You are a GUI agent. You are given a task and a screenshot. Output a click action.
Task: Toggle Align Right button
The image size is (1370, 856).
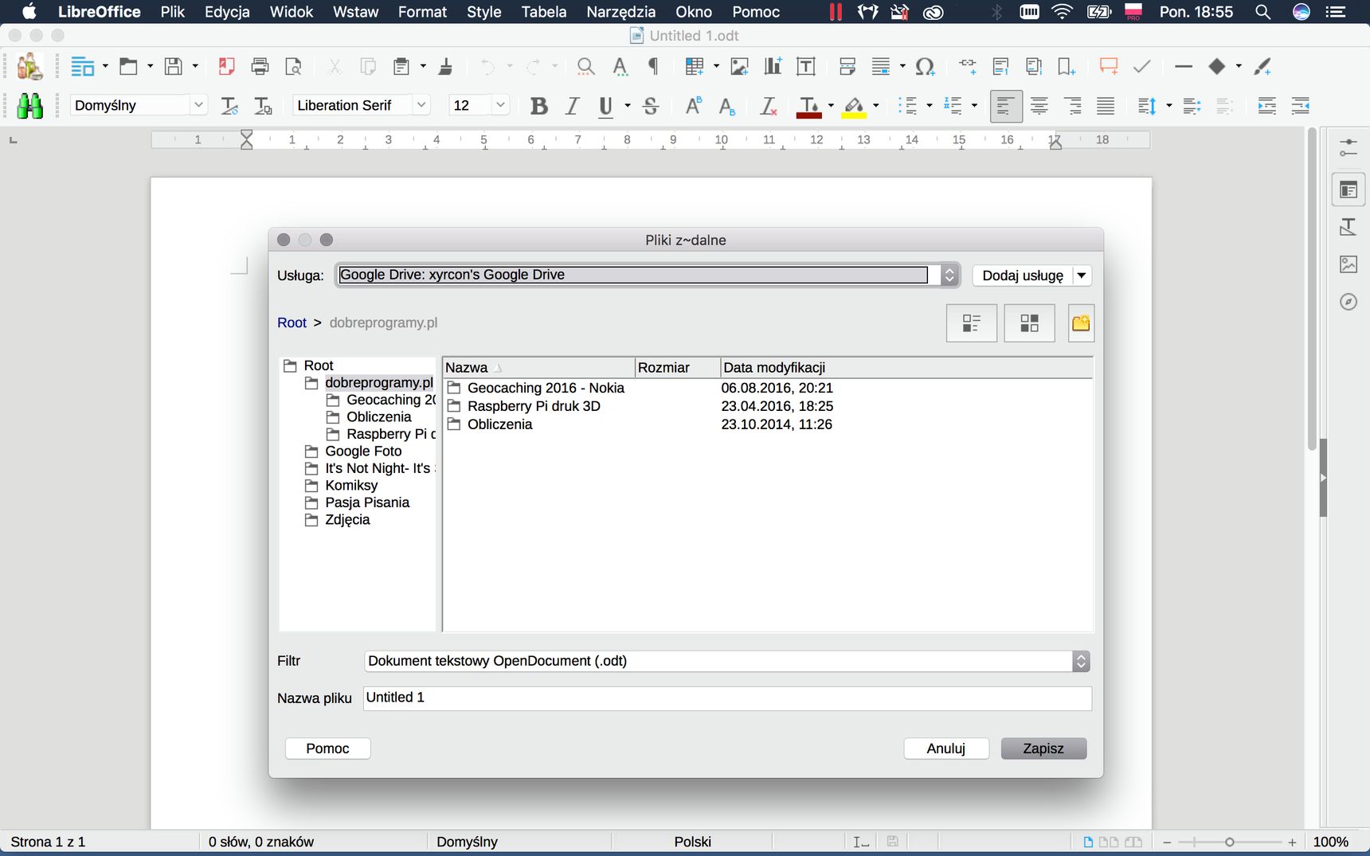[1073, 106]
